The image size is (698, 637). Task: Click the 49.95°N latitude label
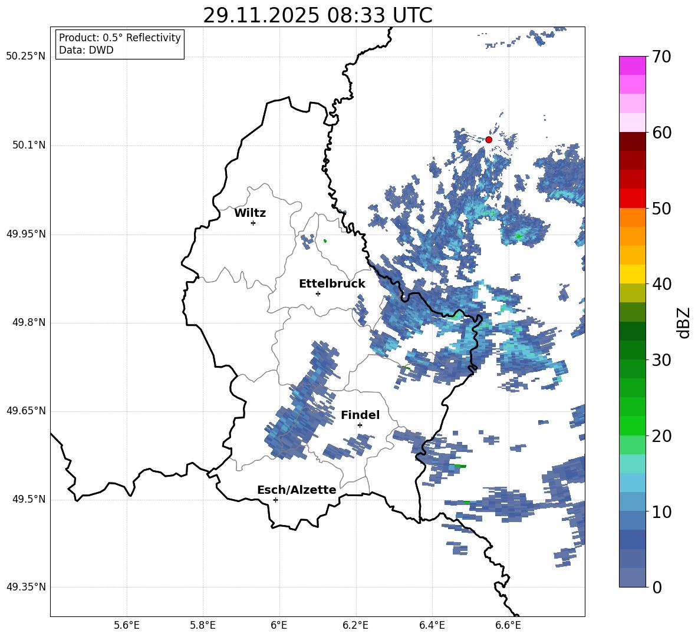[26, 233]
